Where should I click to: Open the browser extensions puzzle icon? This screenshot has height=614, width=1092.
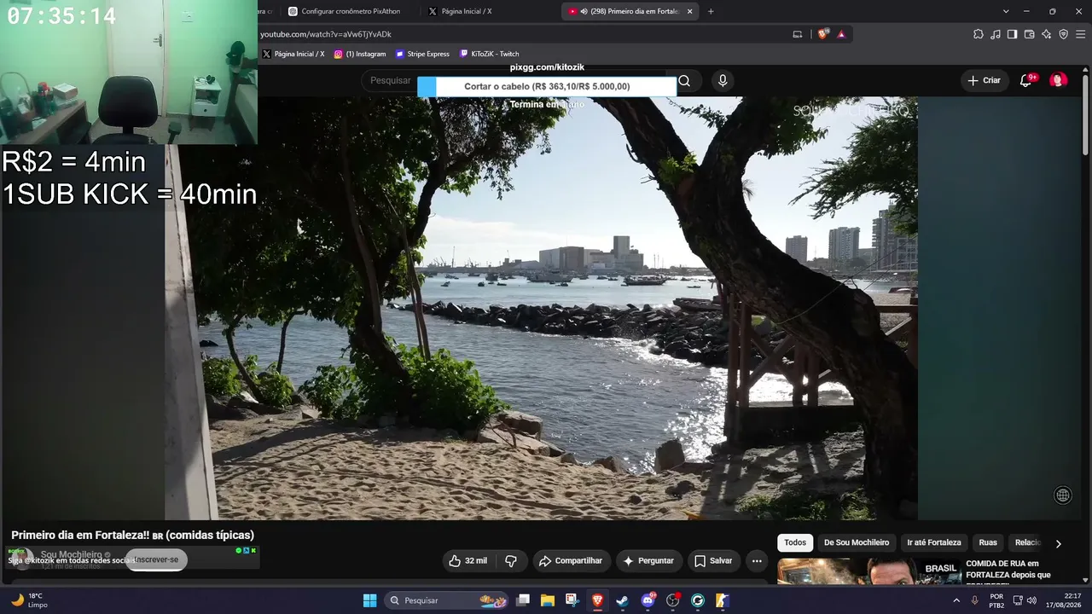979,34
